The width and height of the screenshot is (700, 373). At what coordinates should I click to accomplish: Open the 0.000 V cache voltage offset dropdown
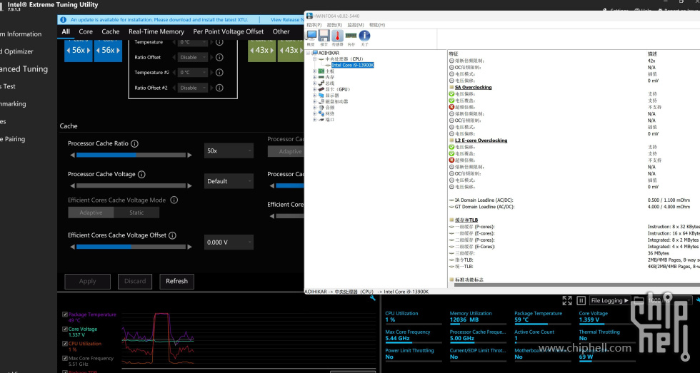click(229, 242)
